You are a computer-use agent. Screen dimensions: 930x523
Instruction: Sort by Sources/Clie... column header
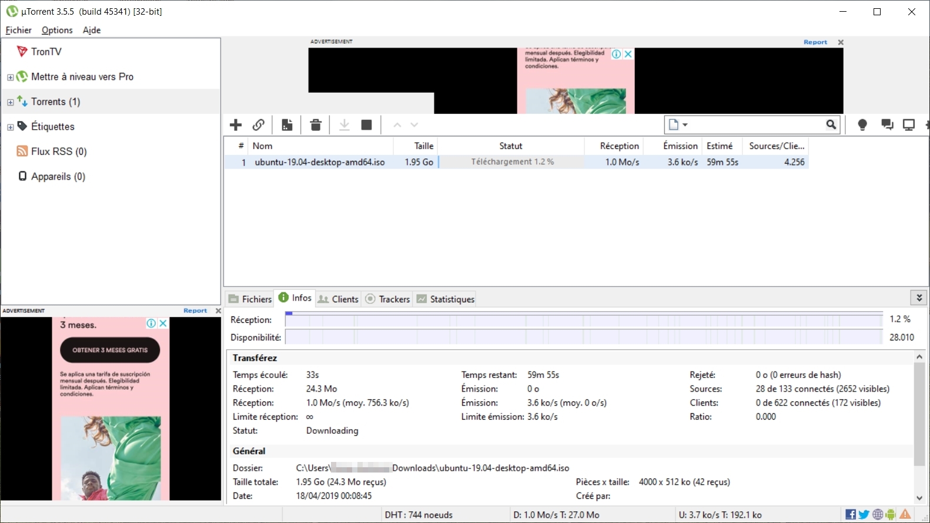(776, 146)
